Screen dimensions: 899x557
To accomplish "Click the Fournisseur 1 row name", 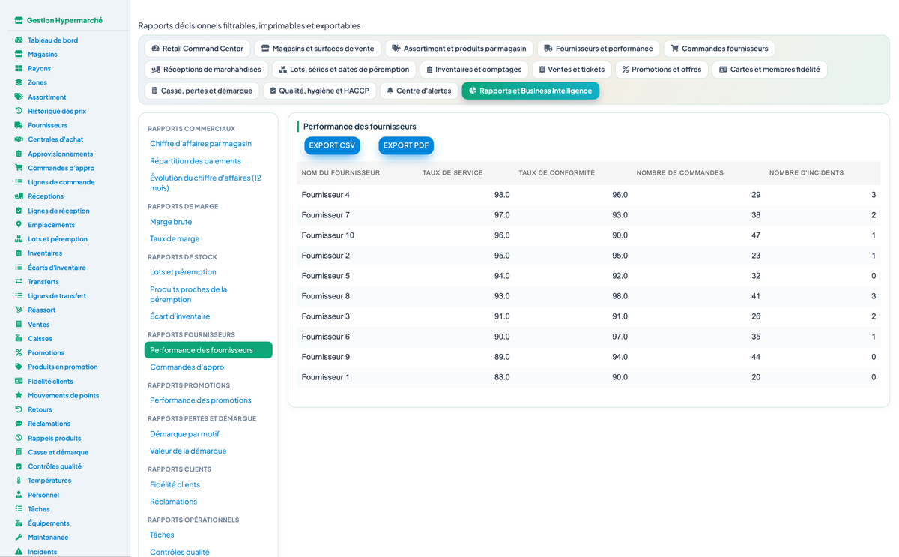I will [x=326, y=377].
